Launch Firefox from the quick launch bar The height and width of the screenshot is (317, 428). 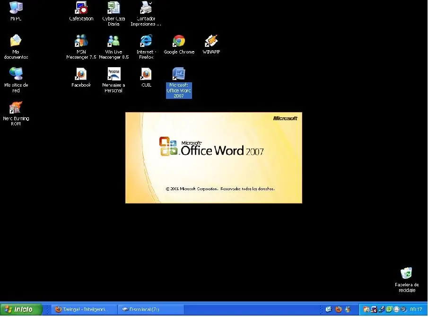(339, 309)
